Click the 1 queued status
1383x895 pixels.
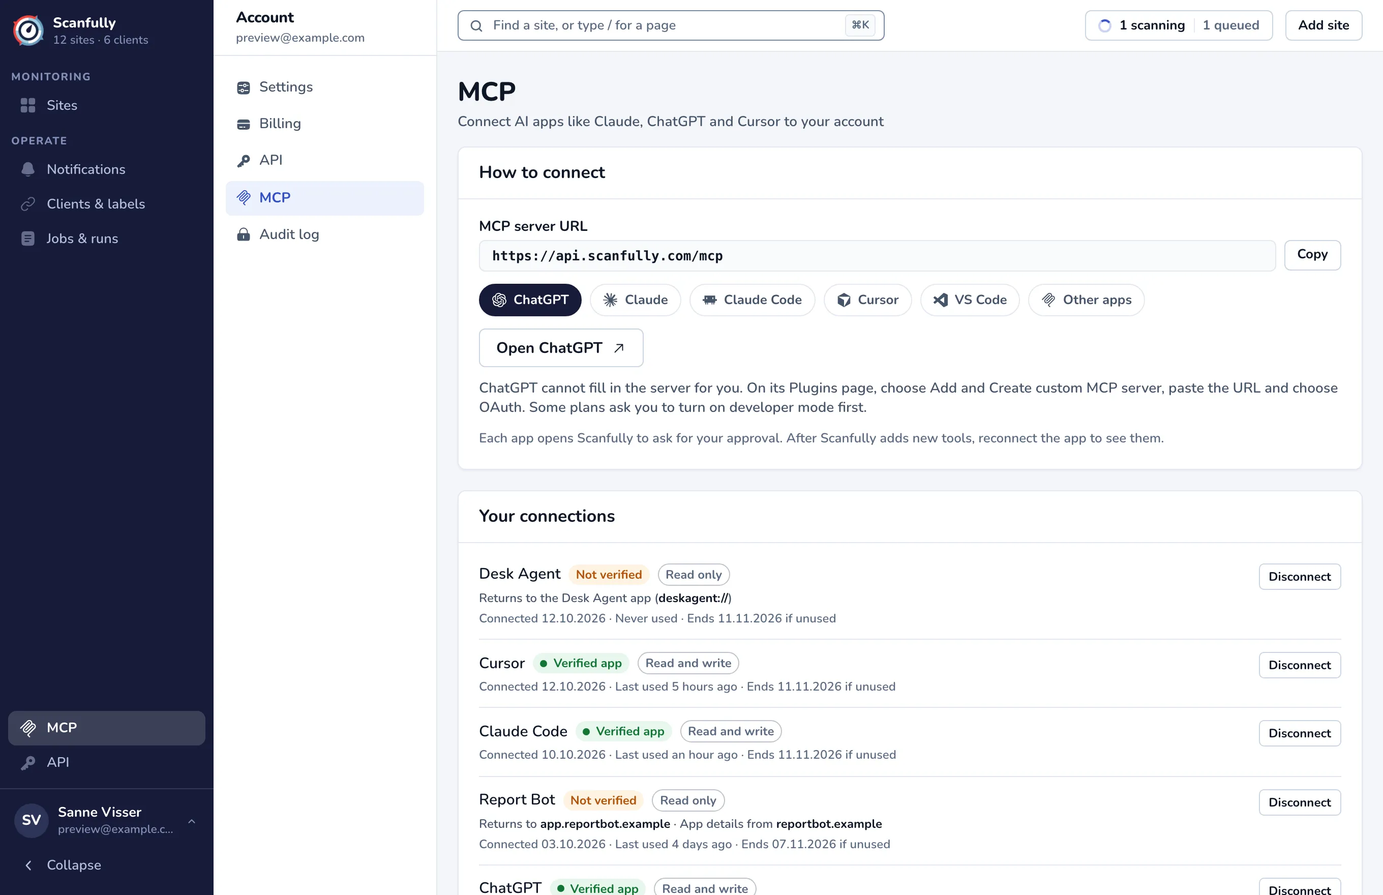[1231, 25]
